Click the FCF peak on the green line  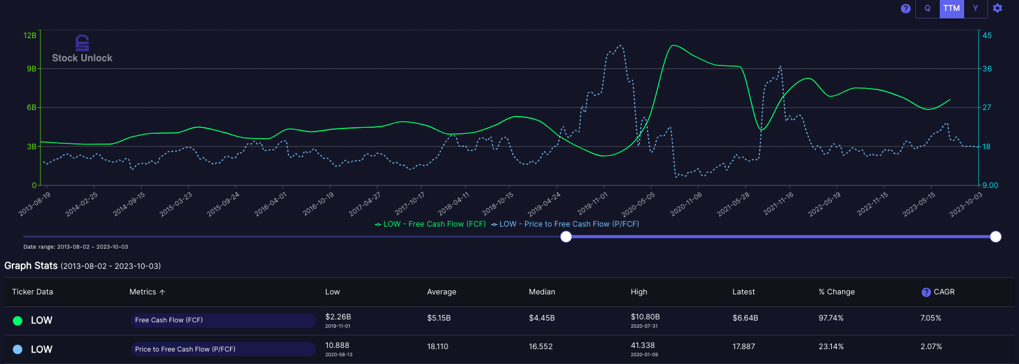point(673,45)
